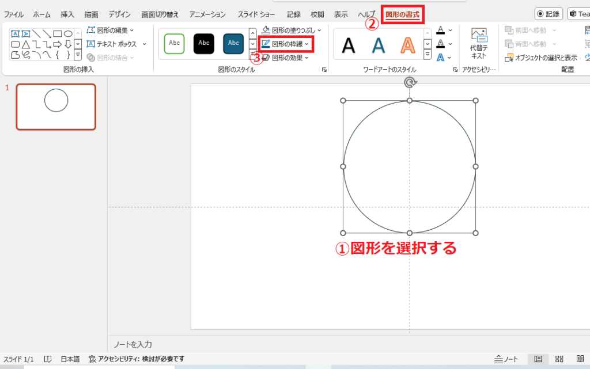Open the アニメーション tab

[x=207, y=14]
